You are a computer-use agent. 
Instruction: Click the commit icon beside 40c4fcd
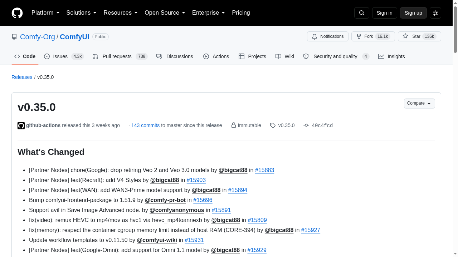(306, 125)
